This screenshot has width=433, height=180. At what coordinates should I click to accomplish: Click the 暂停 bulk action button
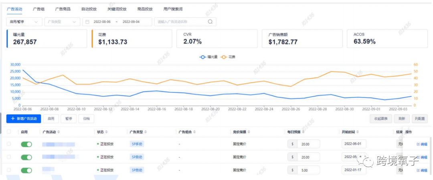69,119
